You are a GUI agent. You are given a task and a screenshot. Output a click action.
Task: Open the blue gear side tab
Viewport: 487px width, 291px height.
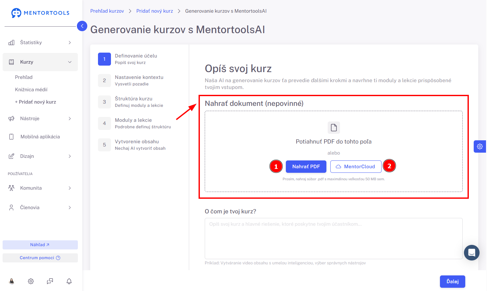pos(480,146)
